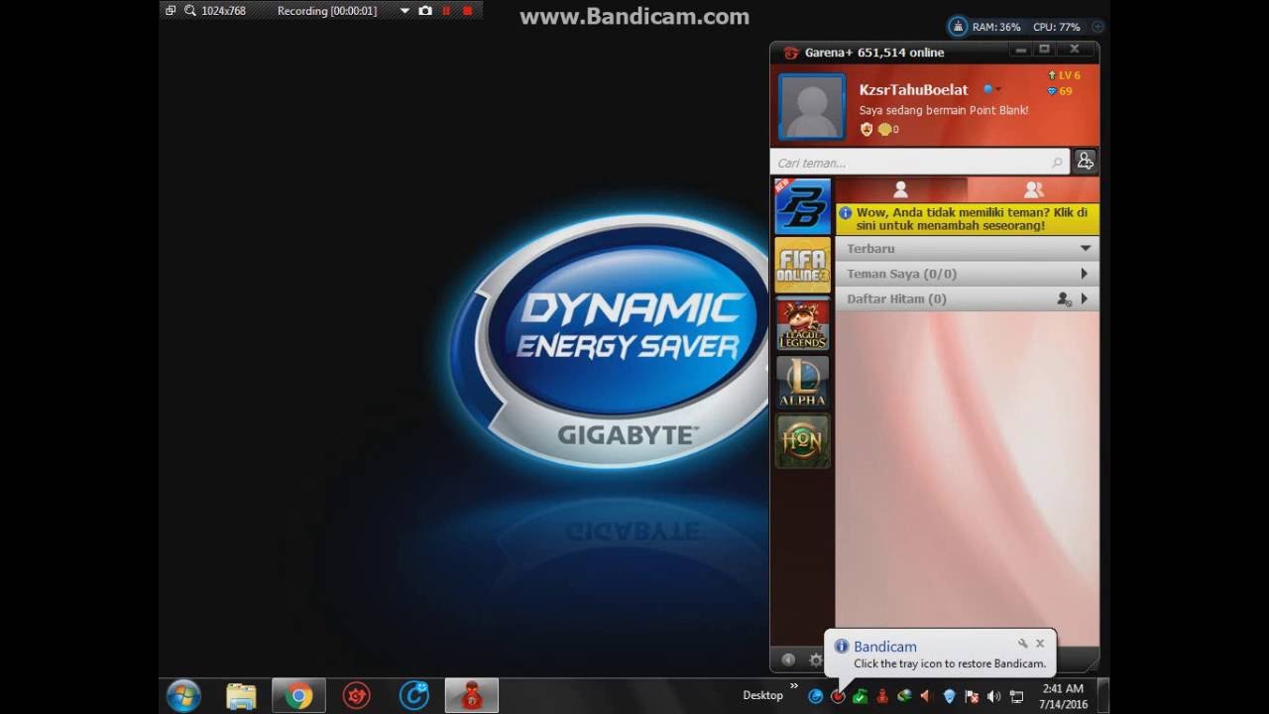The height and width of the screenshot is (714, 1269).
Task: Click the magnifier icon on Bandicam bar
Action: click(189, 11)
